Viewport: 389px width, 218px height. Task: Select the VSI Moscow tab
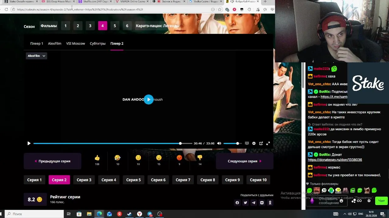click(75, 43)
